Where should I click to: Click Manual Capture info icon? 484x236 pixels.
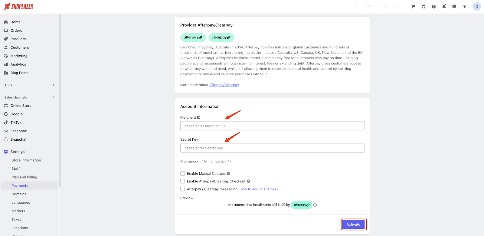coord(228,174)
